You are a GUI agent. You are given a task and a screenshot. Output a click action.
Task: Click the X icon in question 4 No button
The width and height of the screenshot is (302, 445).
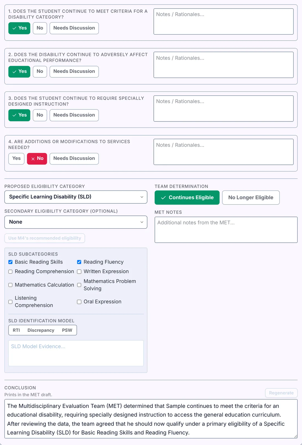33,159
